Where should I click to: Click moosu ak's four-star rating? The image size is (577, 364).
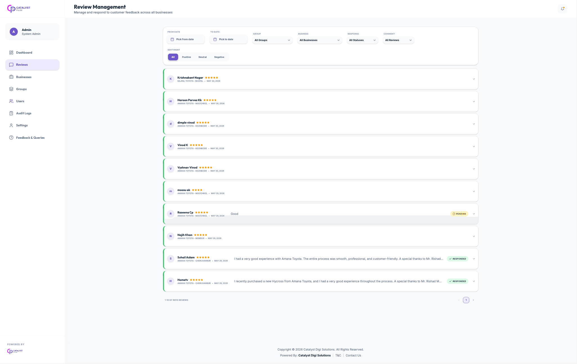(198, 190)
